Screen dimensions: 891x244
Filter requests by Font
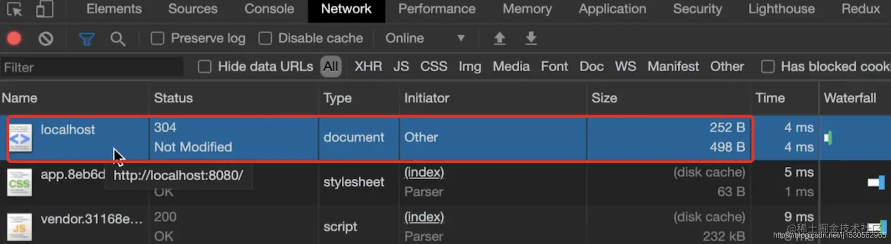tap(555, 67)
